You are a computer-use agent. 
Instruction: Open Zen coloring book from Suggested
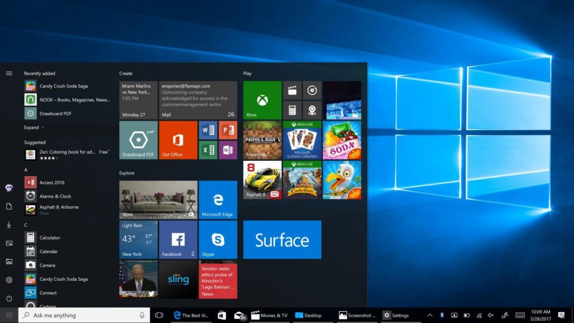[x=62, y=151]
